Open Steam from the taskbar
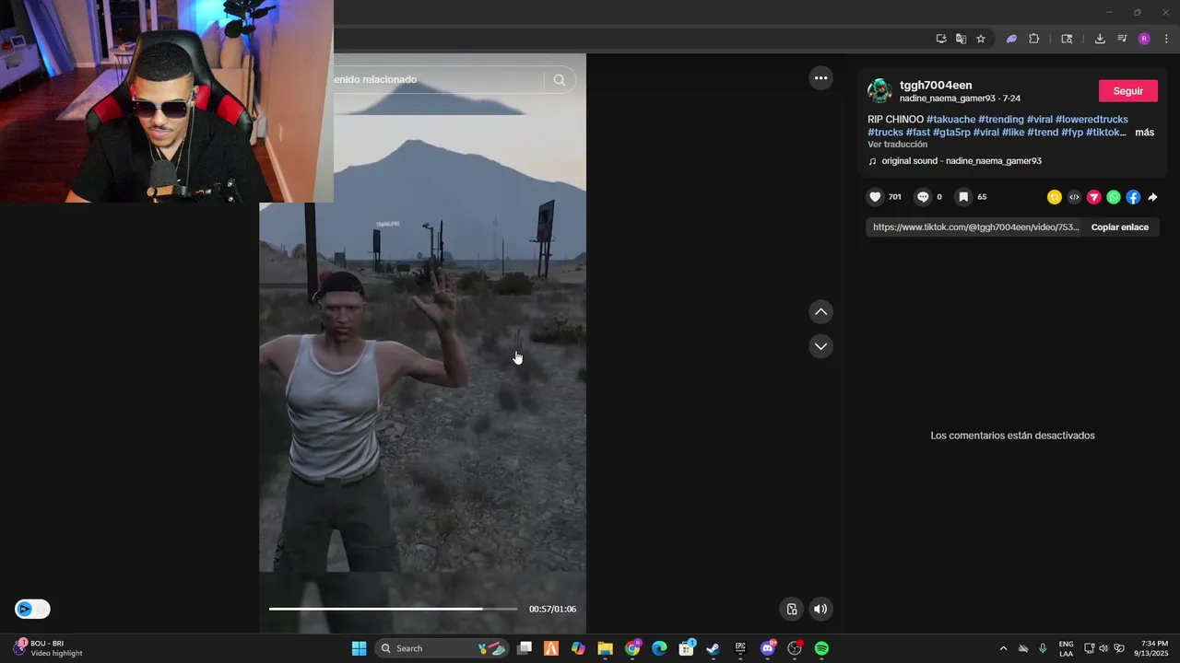 pos(713,648)
